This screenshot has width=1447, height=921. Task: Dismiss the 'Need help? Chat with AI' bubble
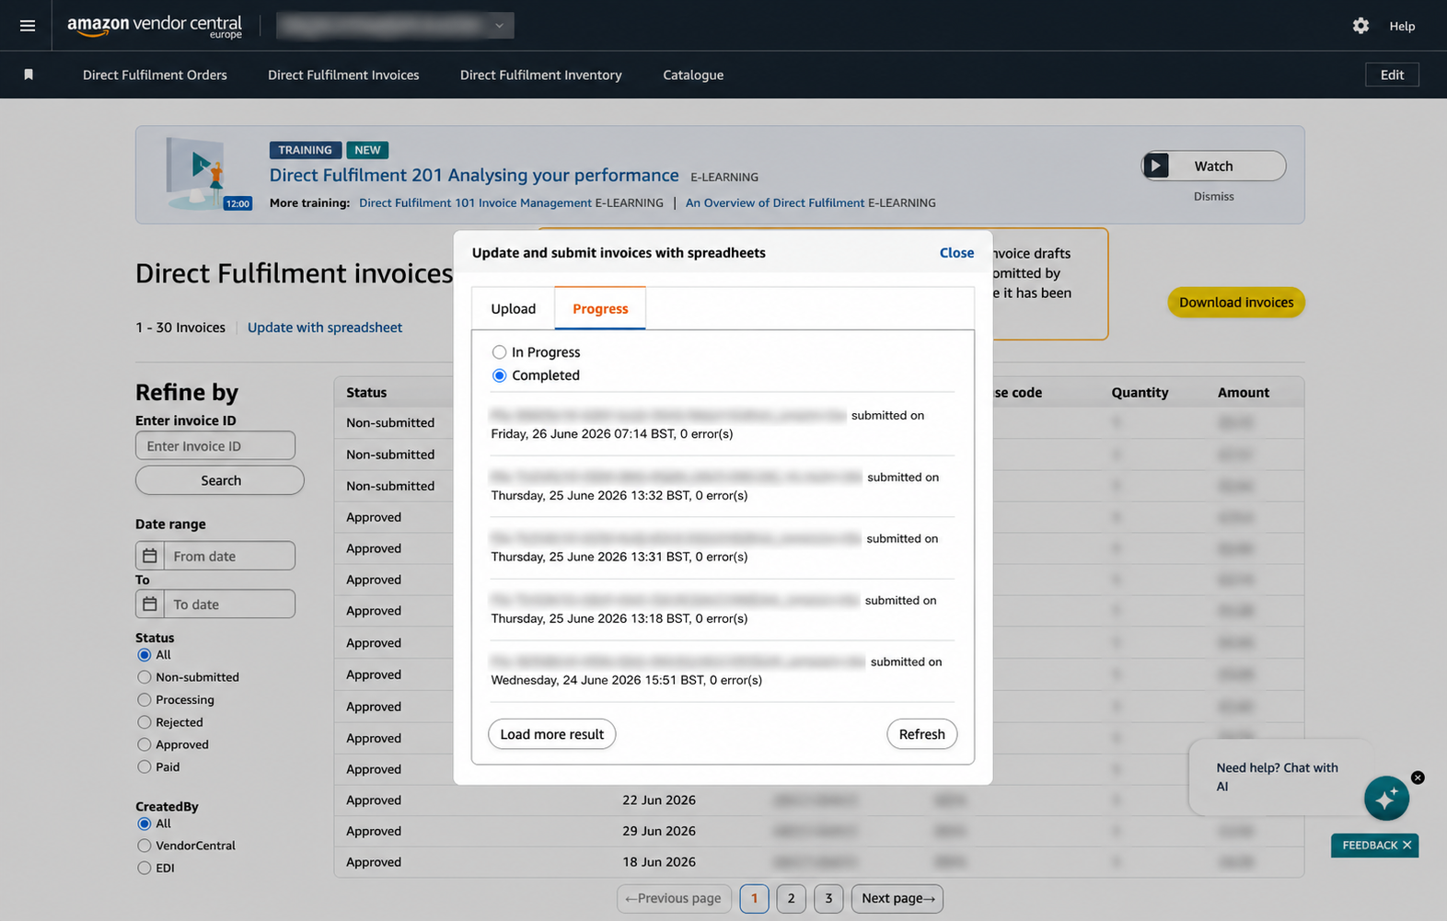tap(1418, 777)
